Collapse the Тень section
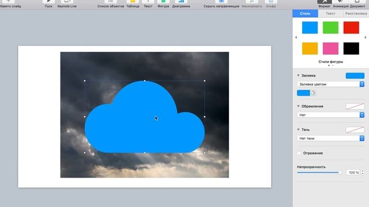The height and width of the screenshot is (207, 369). [x=298, y=129]
